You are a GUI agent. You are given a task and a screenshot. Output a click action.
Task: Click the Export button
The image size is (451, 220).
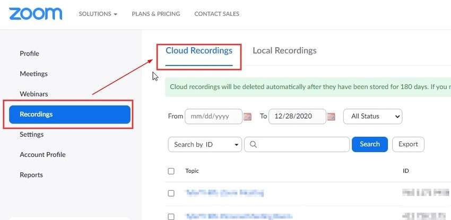click(x=408, y=145)
